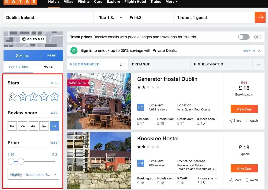Viewport: 268px width, 190px height.
Task: Click the 8.4 score badge for Knockree Hostel
Action: [x=141, y=163]
